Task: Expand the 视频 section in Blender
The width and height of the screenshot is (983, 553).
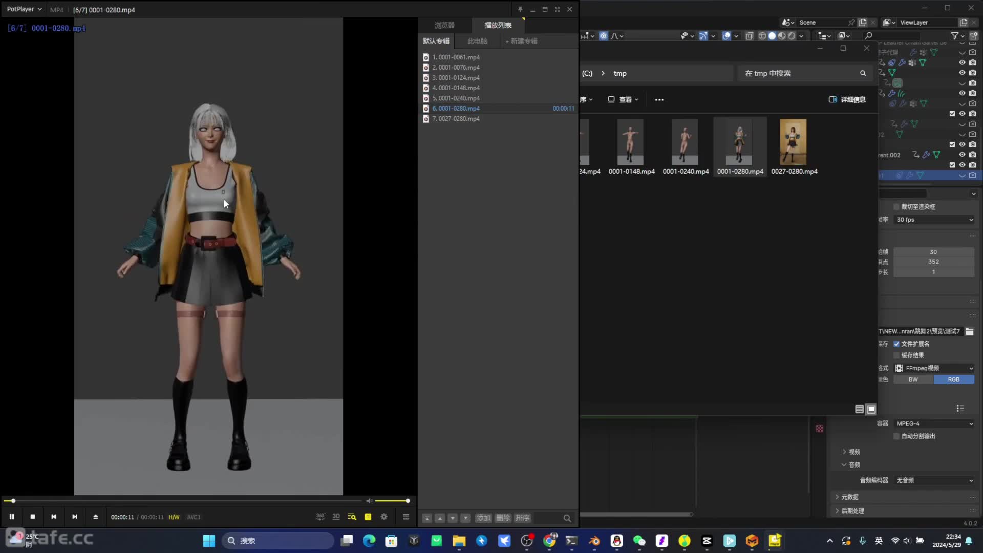Action: (851, 452)
